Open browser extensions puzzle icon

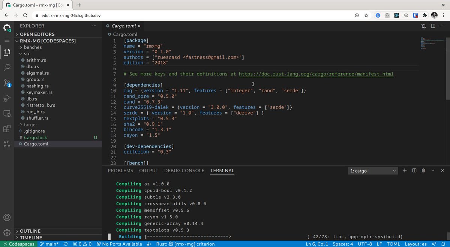424,15
